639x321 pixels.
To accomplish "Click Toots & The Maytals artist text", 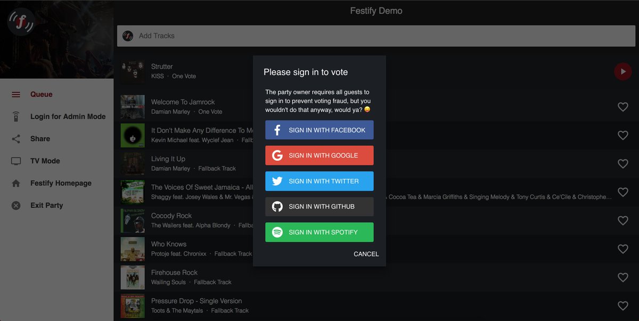I will tap(177, 310).
